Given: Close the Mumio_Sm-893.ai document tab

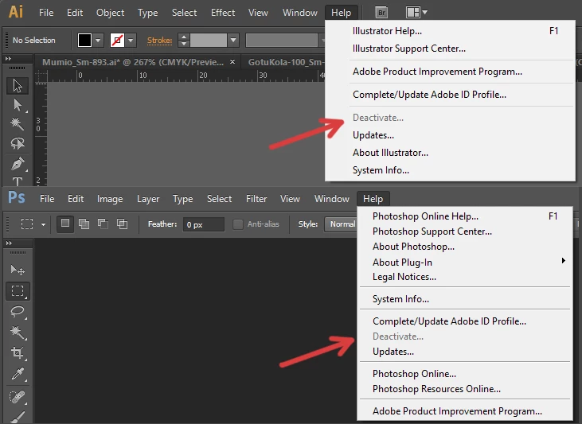Looking at the screenshot, I should (x=232, y=61).
